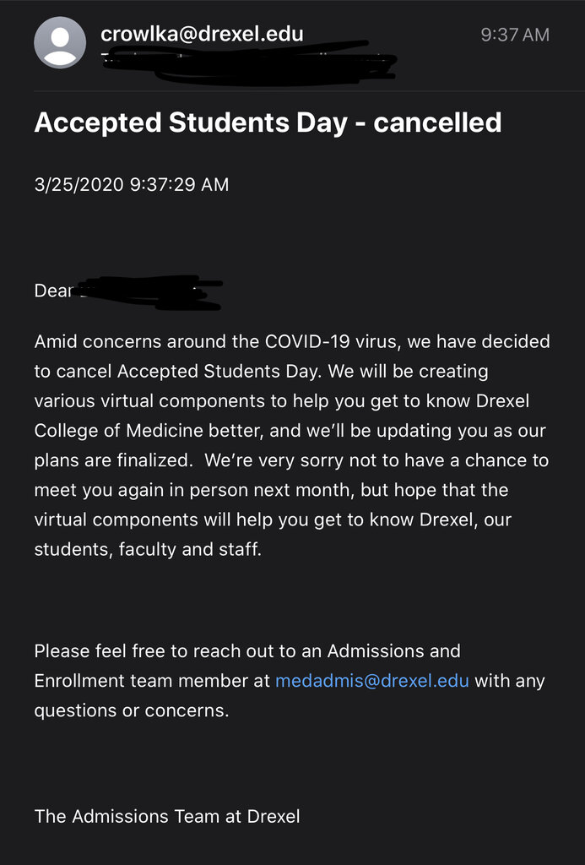Tap College of Medicine better text
585x865 pixels.
[149, 430]
